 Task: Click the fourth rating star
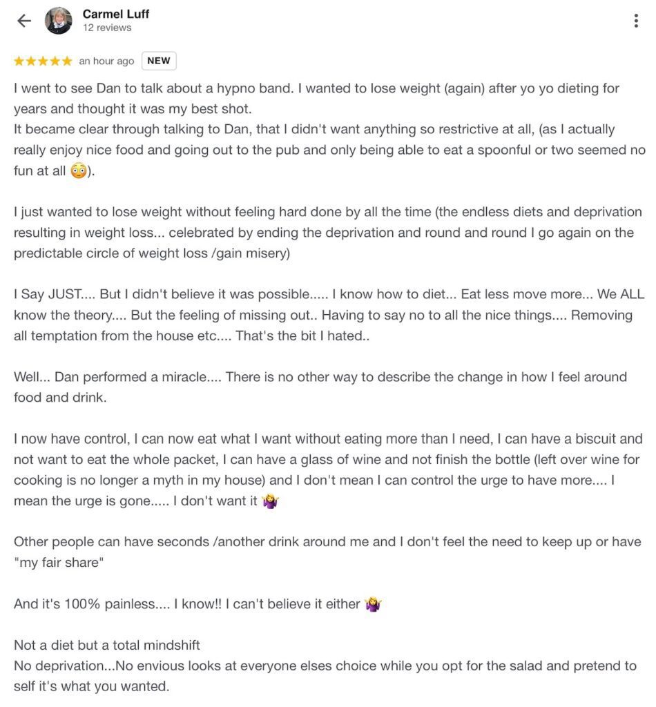coord(57,61)
